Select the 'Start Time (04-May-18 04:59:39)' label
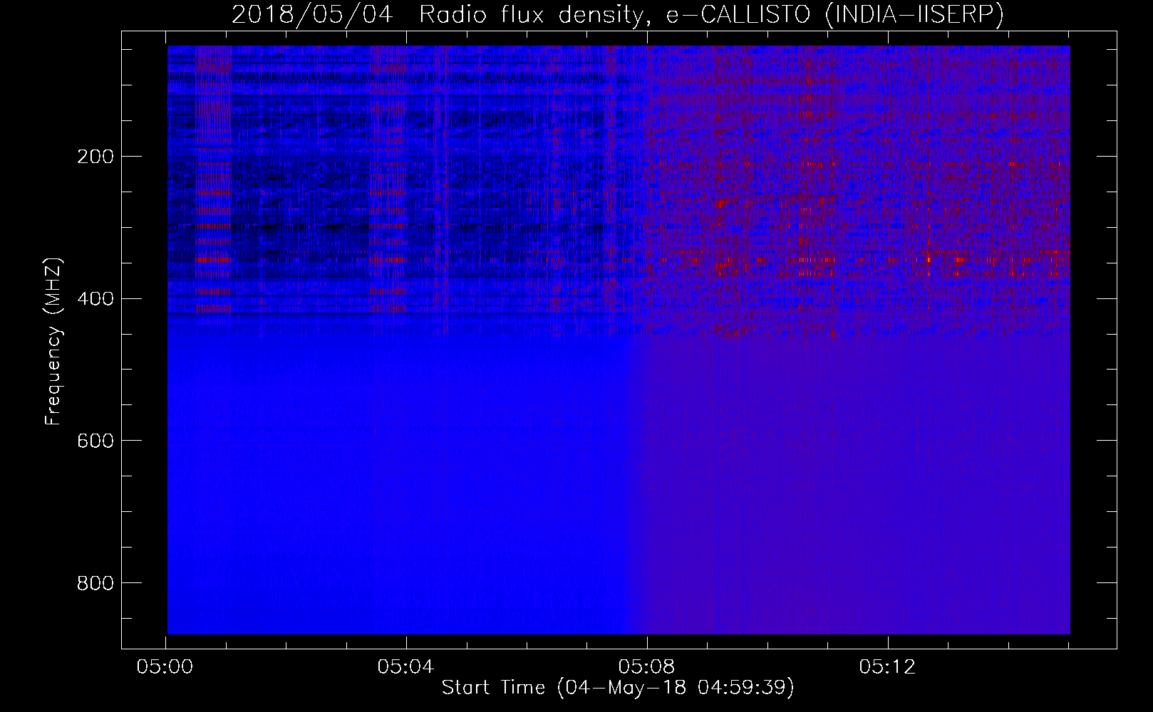This screenshot has height=712, width=1153. 618,688
